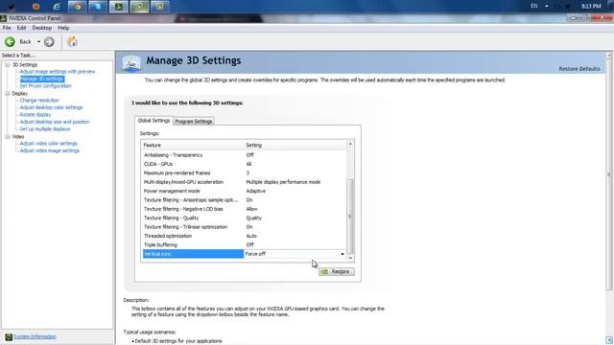Click the green Back arrow icon
The width and height of the screenshot is (614, 345).
pyautogui.click(x=10, y=42)
